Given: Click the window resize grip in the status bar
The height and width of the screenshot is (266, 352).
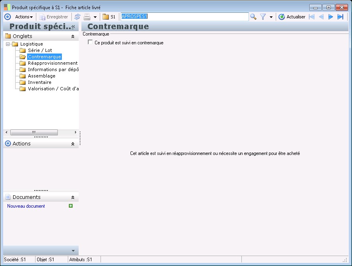Looking at the screenshot, I should click(x=345, y=260).
